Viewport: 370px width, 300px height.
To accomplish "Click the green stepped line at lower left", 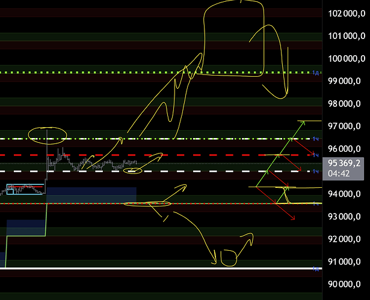I will [x=25, y=235].
